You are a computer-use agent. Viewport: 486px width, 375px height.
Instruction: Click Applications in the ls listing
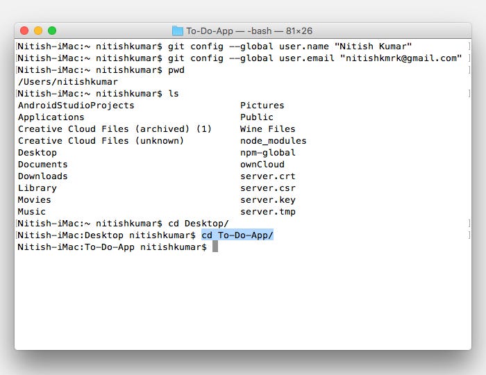tap(51, 117)
